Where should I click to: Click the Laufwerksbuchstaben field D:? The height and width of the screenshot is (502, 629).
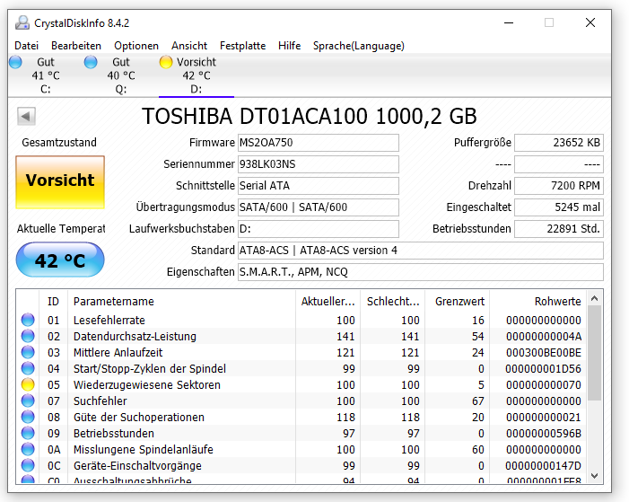[319, 229]
